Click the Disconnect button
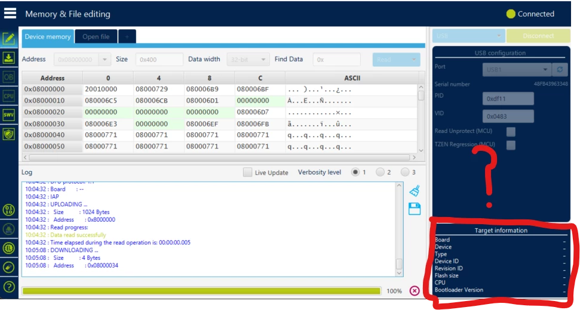This screenshot has height=310, width=580. click(538, 36)
